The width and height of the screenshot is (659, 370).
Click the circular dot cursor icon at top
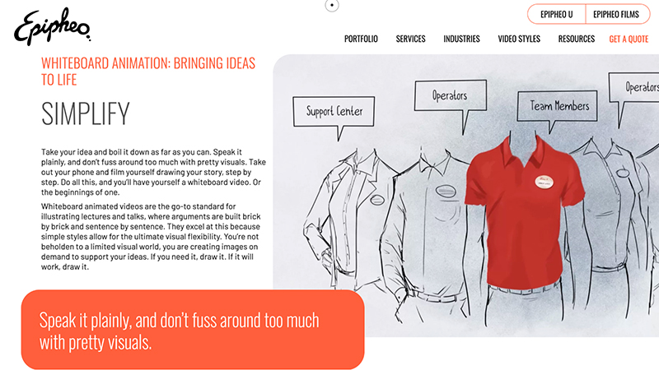click(332, 6)
